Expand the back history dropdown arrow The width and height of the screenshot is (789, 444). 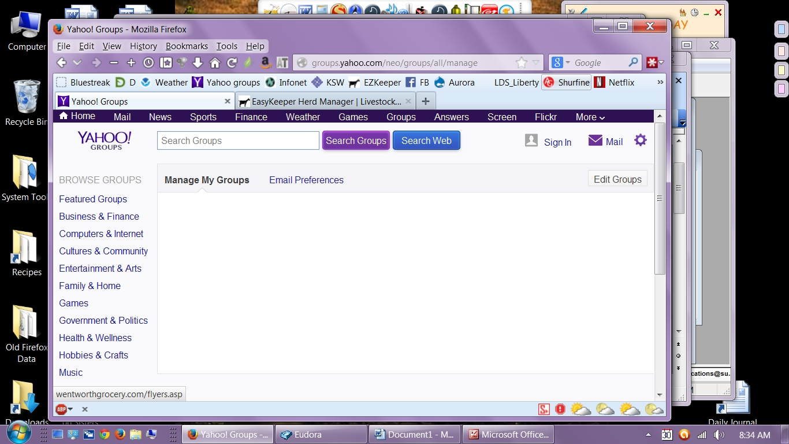[x=77, y=62]
